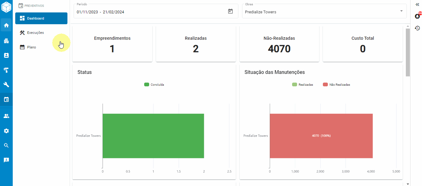Screen dimensions: 422x186
Task: Open the settings gear in the sidebar
Action: [6, 131]
